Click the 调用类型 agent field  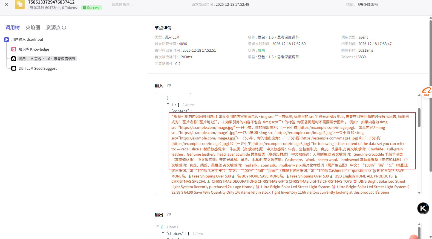click(x=355, y=37)
